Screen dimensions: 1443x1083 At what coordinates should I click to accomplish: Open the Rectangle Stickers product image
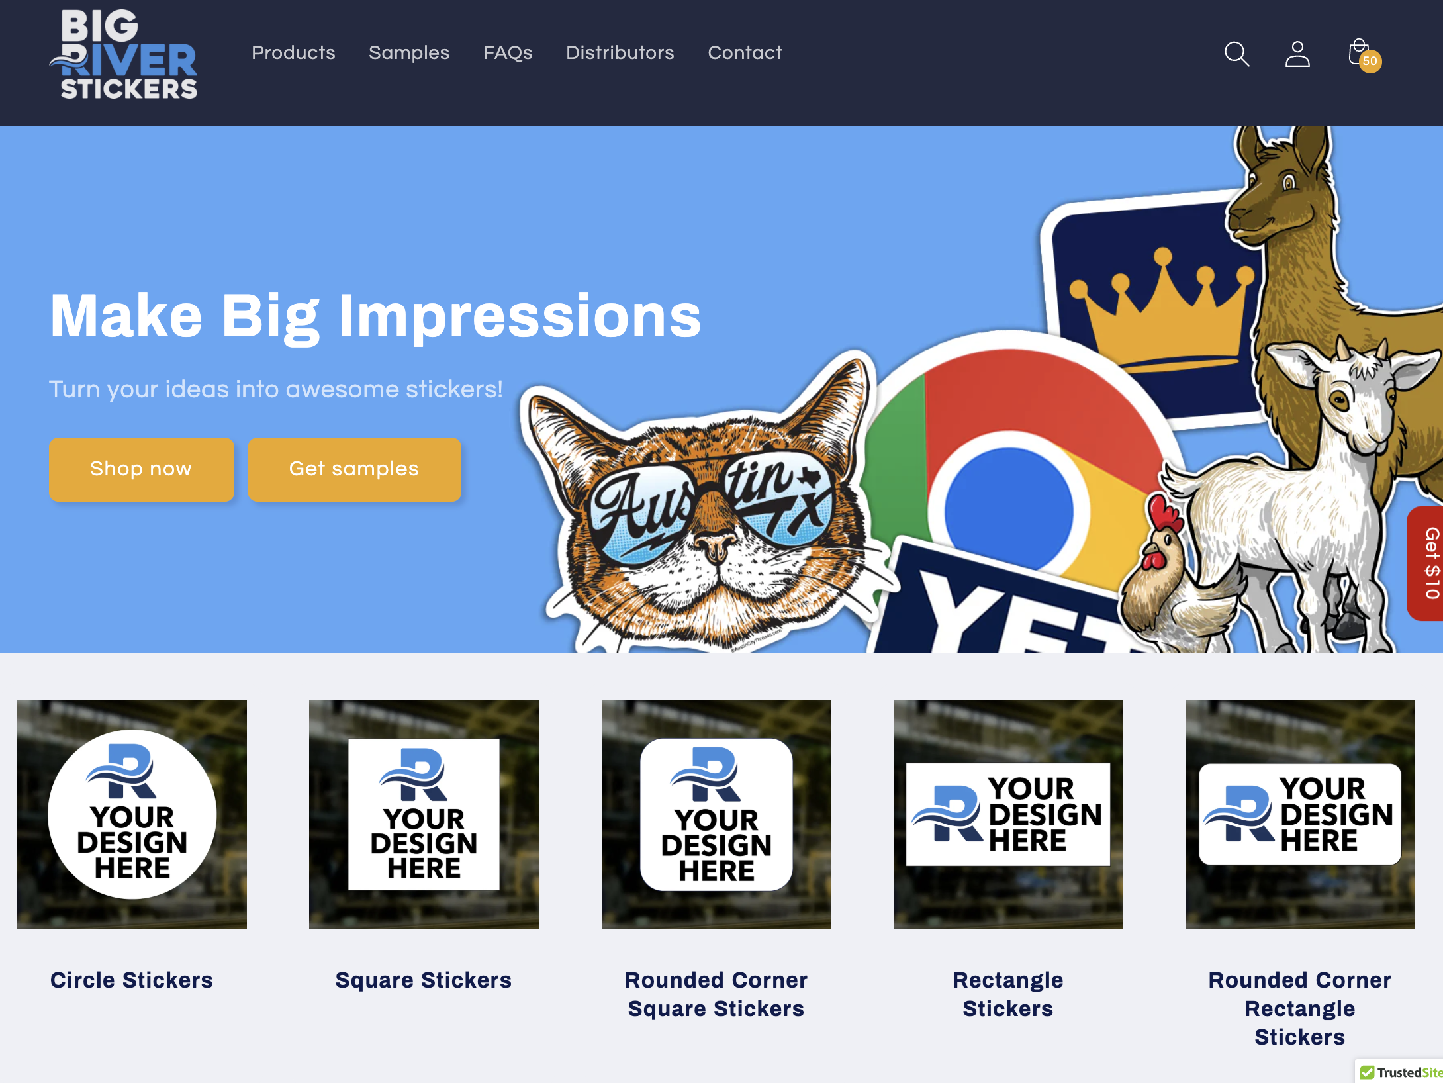pyautogui.click(x=1008, y=814)
